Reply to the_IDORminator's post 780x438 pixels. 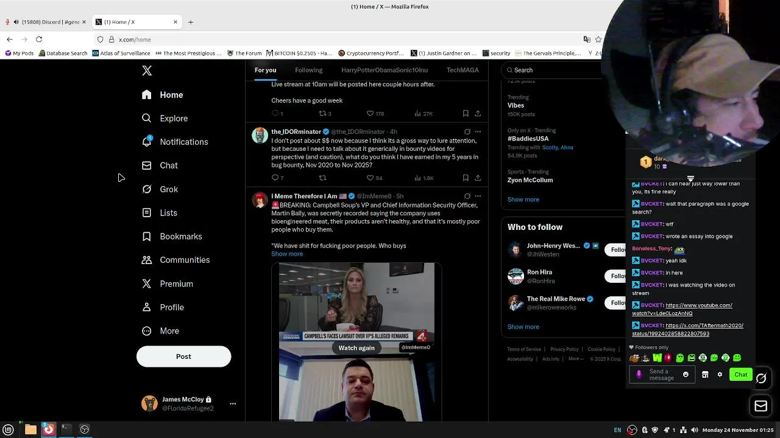tap(275, 178)
